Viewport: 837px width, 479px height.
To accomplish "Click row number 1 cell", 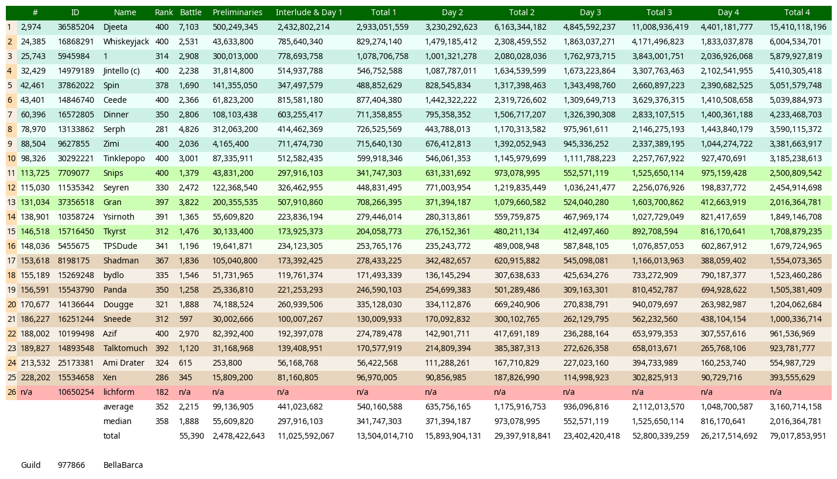I will pyautogui.click(x=12, y=27).
